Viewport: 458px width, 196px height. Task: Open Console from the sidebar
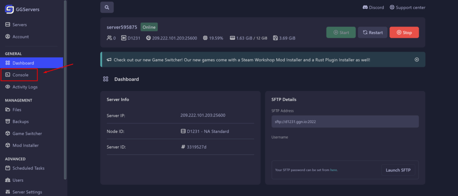[20, 75]
